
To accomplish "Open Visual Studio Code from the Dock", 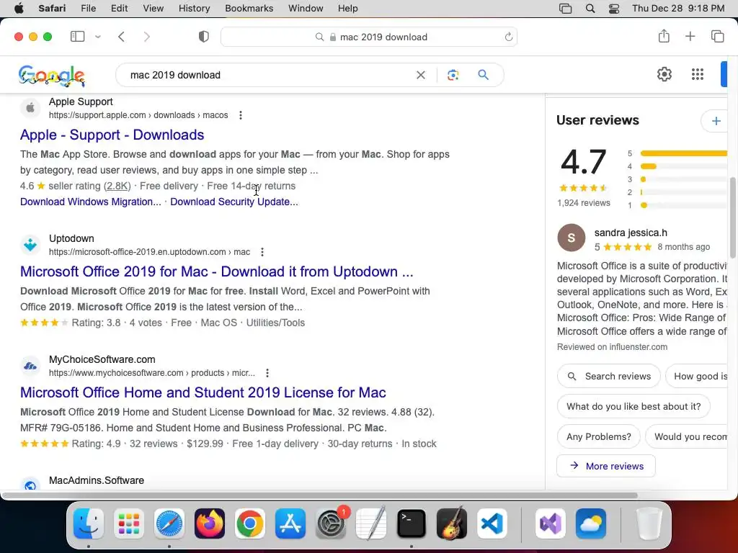I will (492, 523).
